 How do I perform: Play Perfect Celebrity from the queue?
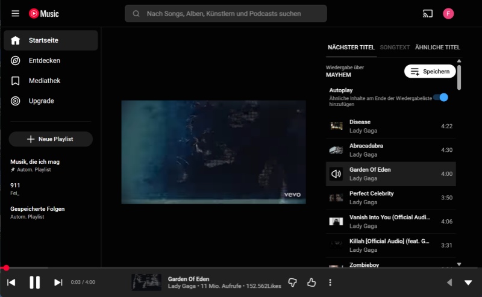pos(390,198)
